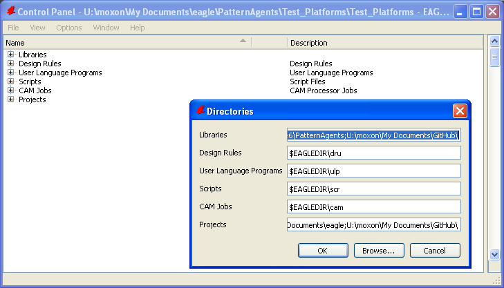Open the Help menu

(x=138, y=28)
